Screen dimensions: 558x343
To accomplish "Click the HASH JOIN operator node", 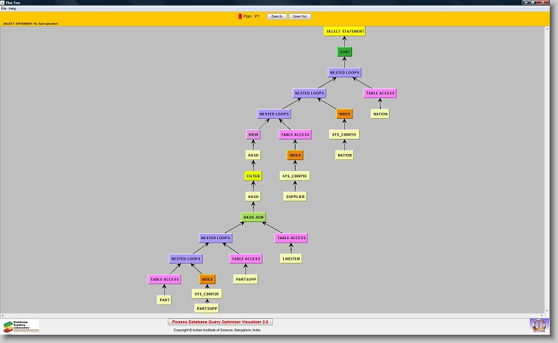I will pos(254,217).
